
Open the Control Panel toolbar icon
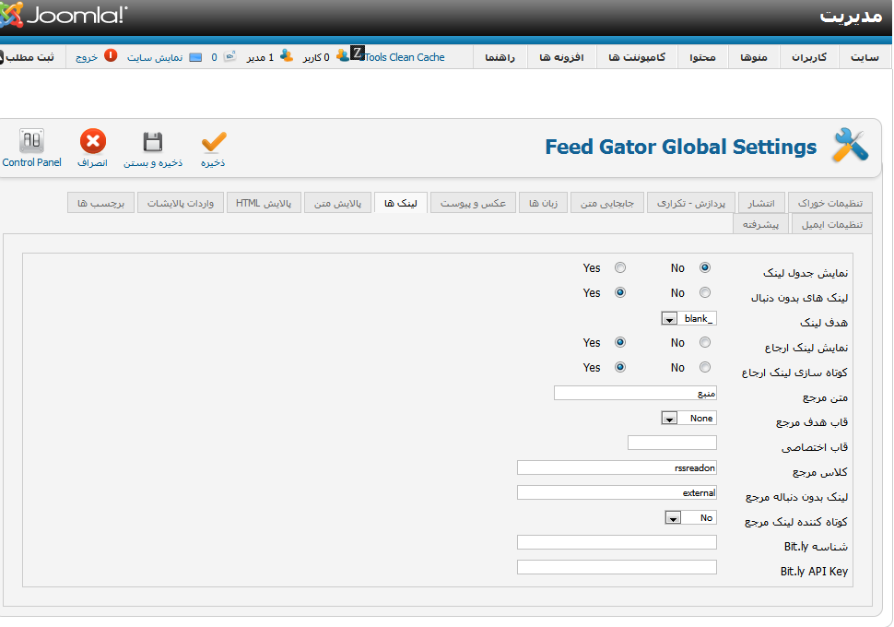coord(32,141)
